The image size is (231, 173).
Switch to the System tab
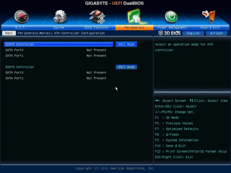tap(59, 27)
